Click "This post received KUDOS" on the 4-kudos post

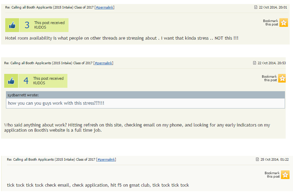point(48,81)
